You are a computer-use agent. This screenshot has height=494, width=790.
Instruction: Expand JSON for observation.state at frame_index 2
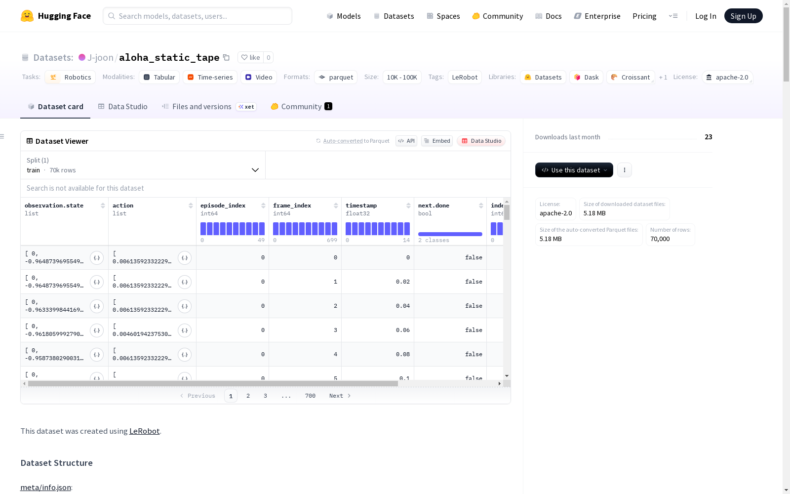point(97,306)
